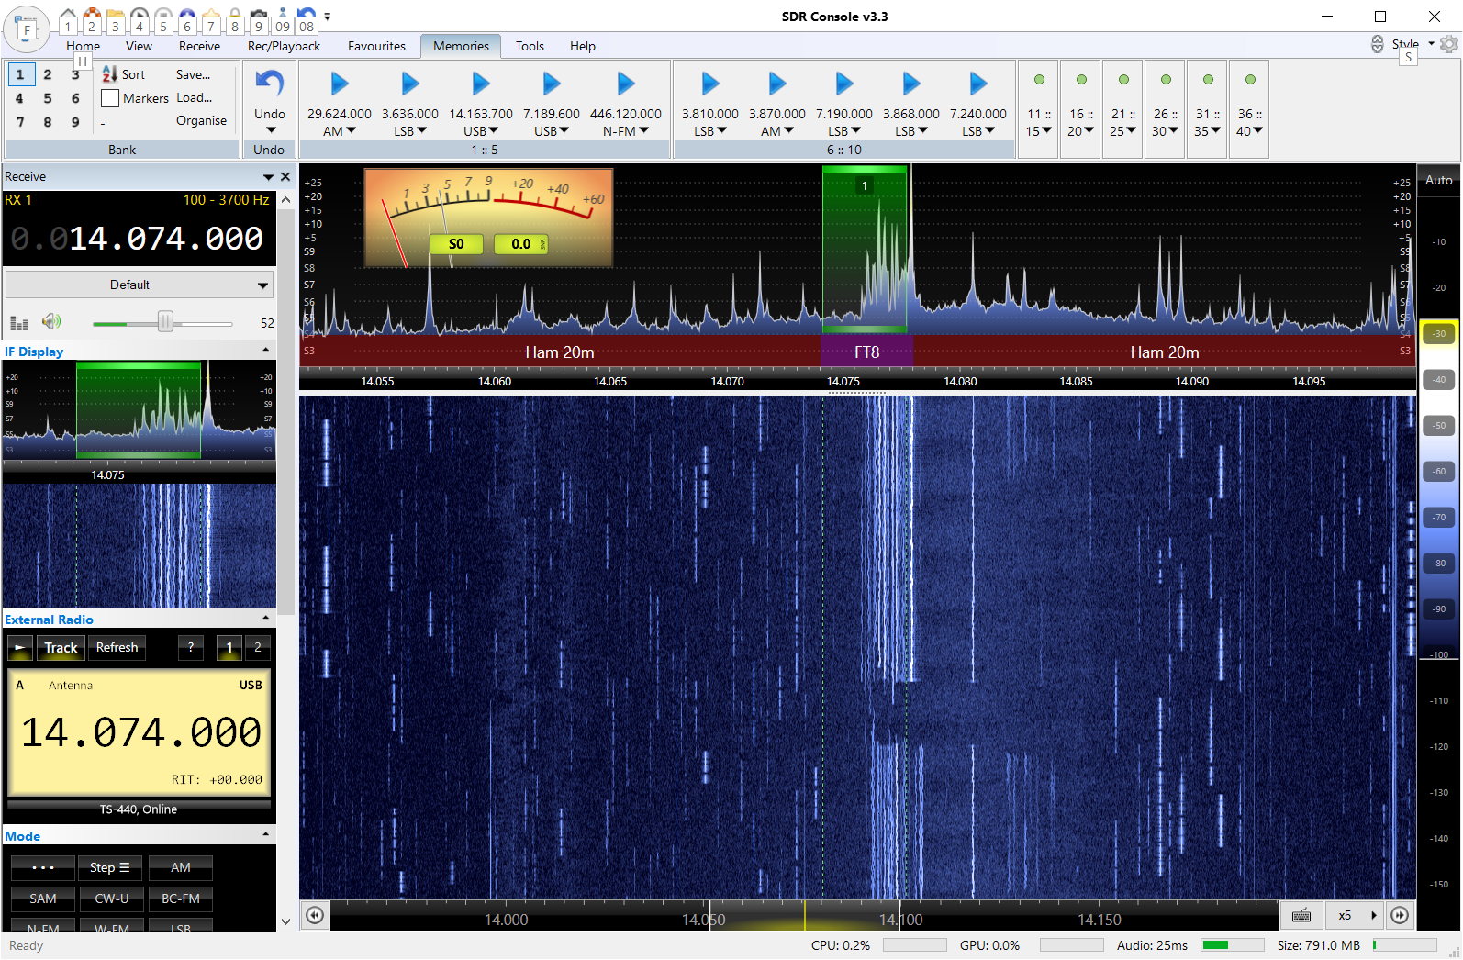Image resolution: width=1463 pixels, height=960 pixels.
Task: Select CW-U mode button
Action: (112, 899)
